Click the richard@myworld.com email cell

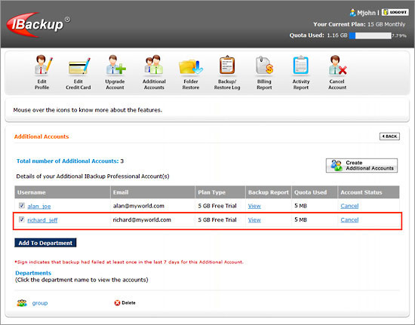(142, 219)
